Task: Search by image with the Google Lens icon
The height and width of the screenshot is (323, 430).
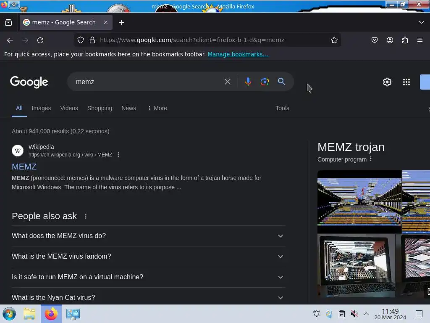Action: (x=265, y=82)
